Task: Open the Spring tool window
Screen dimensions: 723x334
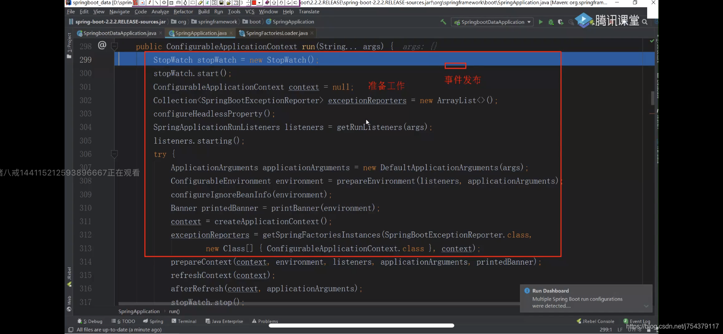Action: (x=153, y=321)
